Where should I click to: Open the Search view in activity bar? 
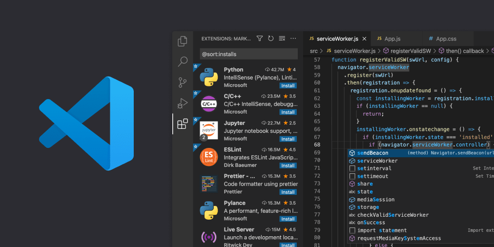click(183, 62)
